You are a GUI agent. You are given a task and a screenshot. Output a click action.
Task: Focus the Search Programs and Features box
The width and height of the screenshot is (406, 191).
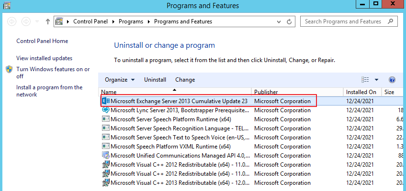[x=349, y=21]
